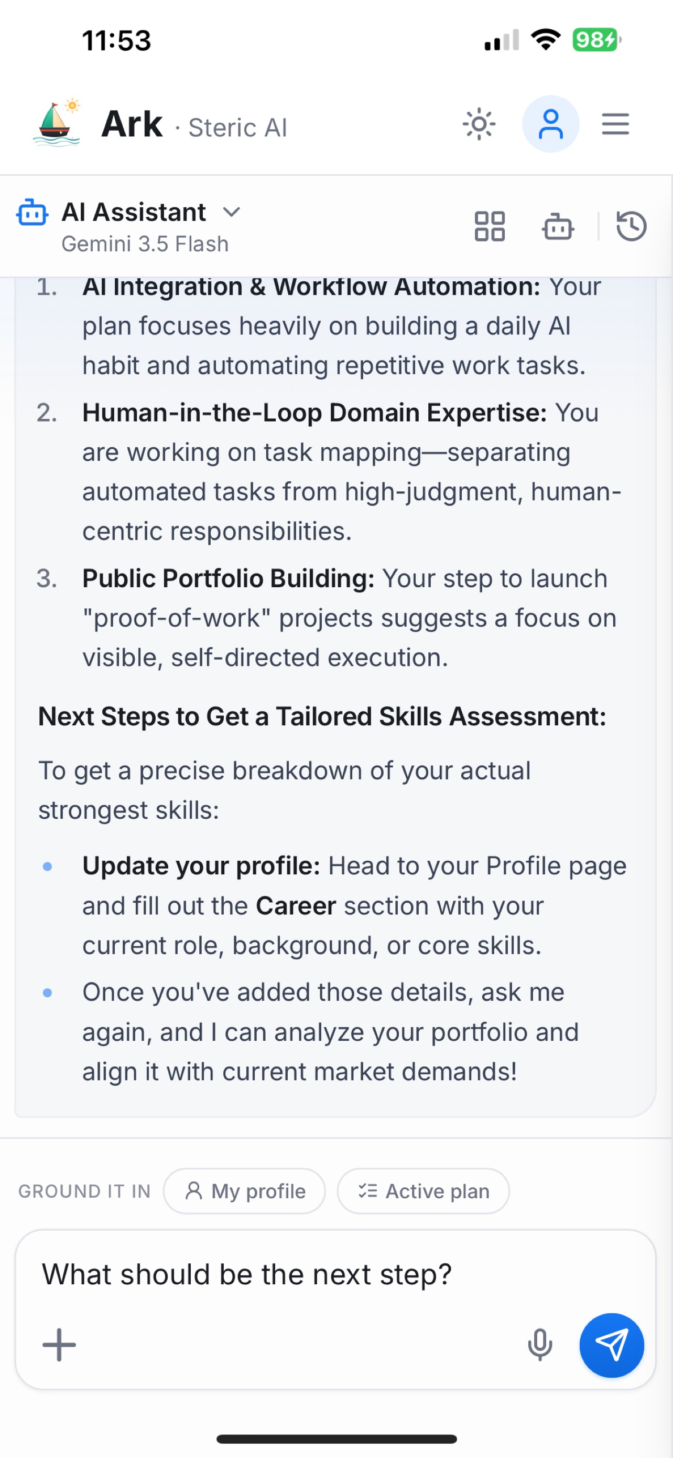673x1458 pixels.
Task: Toggle Active plan grounding chip
Action: tap(423, 1191)
